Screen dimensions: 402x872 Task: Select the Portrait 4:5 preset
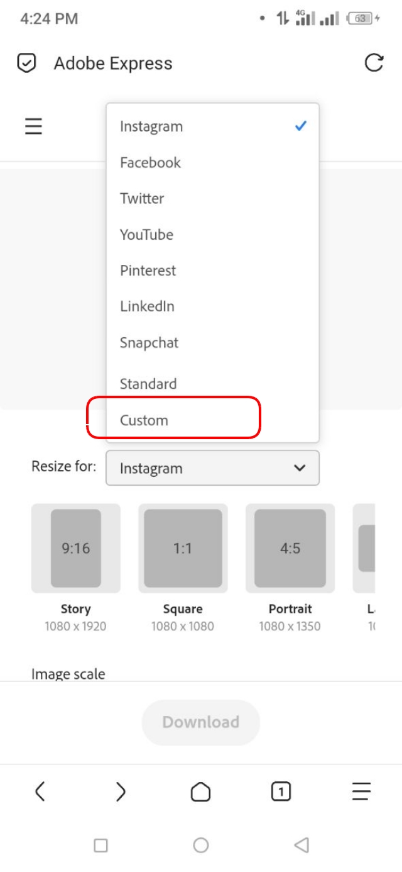coord(290,548)
